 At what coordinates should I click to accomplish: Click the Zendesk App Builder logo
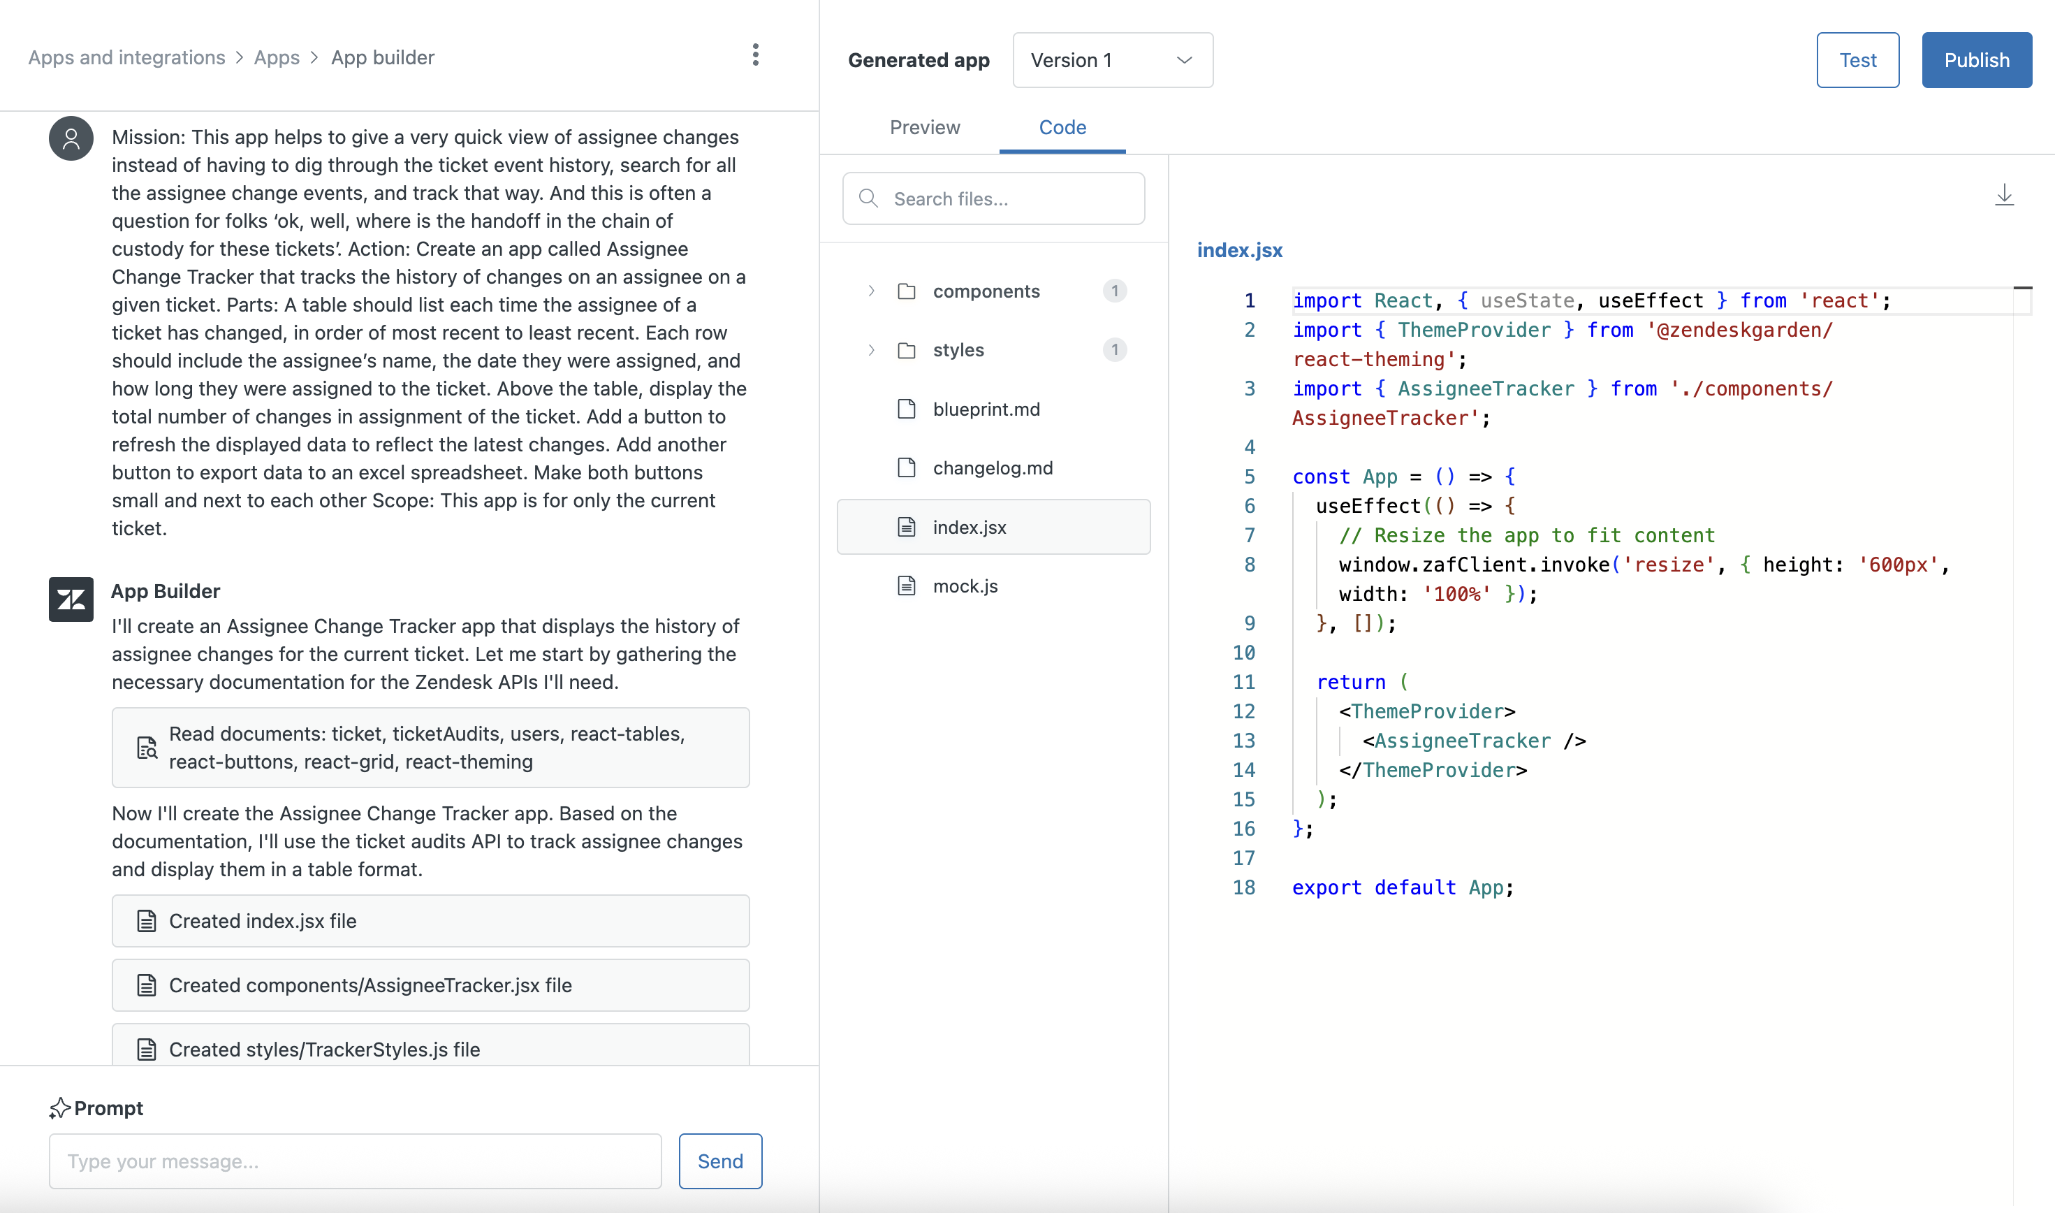(71, 599)
